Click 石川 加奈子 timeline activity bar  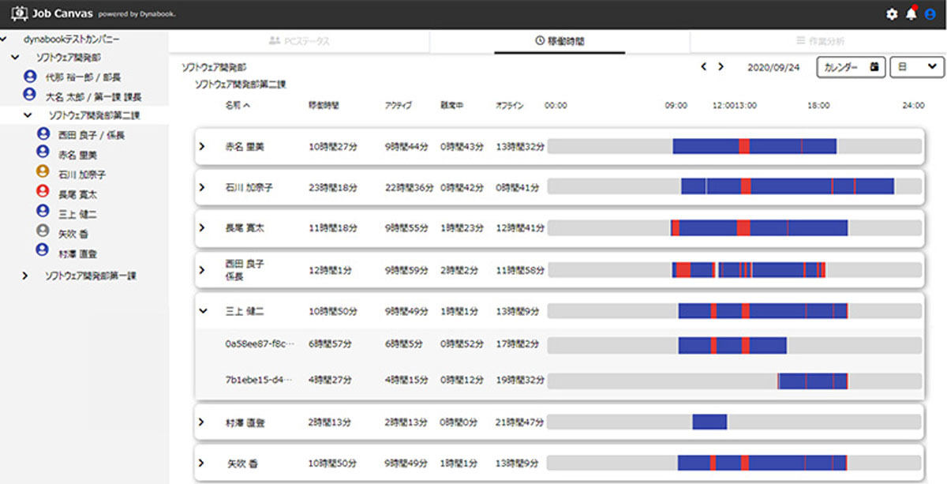(788, 186)
